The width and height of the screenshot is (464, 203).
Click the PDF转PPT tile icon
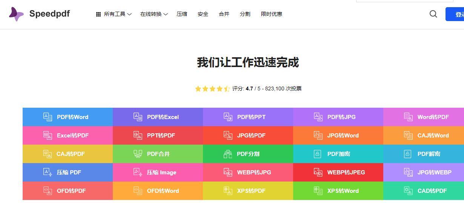pos(228,117)
